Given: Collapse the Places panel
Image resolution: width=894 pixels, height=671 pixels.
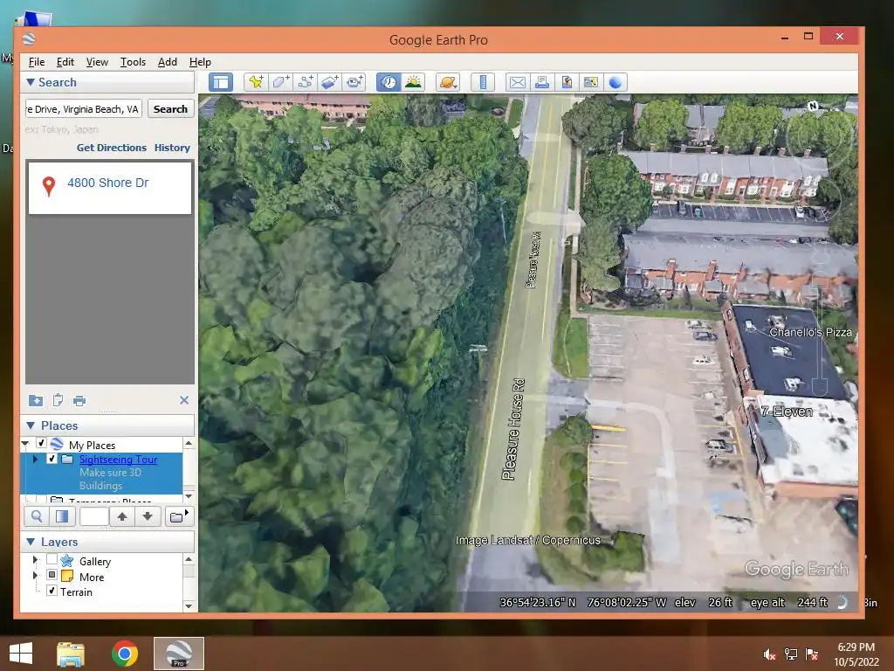Looking at the screenshot, I should [x=31, y=425].
